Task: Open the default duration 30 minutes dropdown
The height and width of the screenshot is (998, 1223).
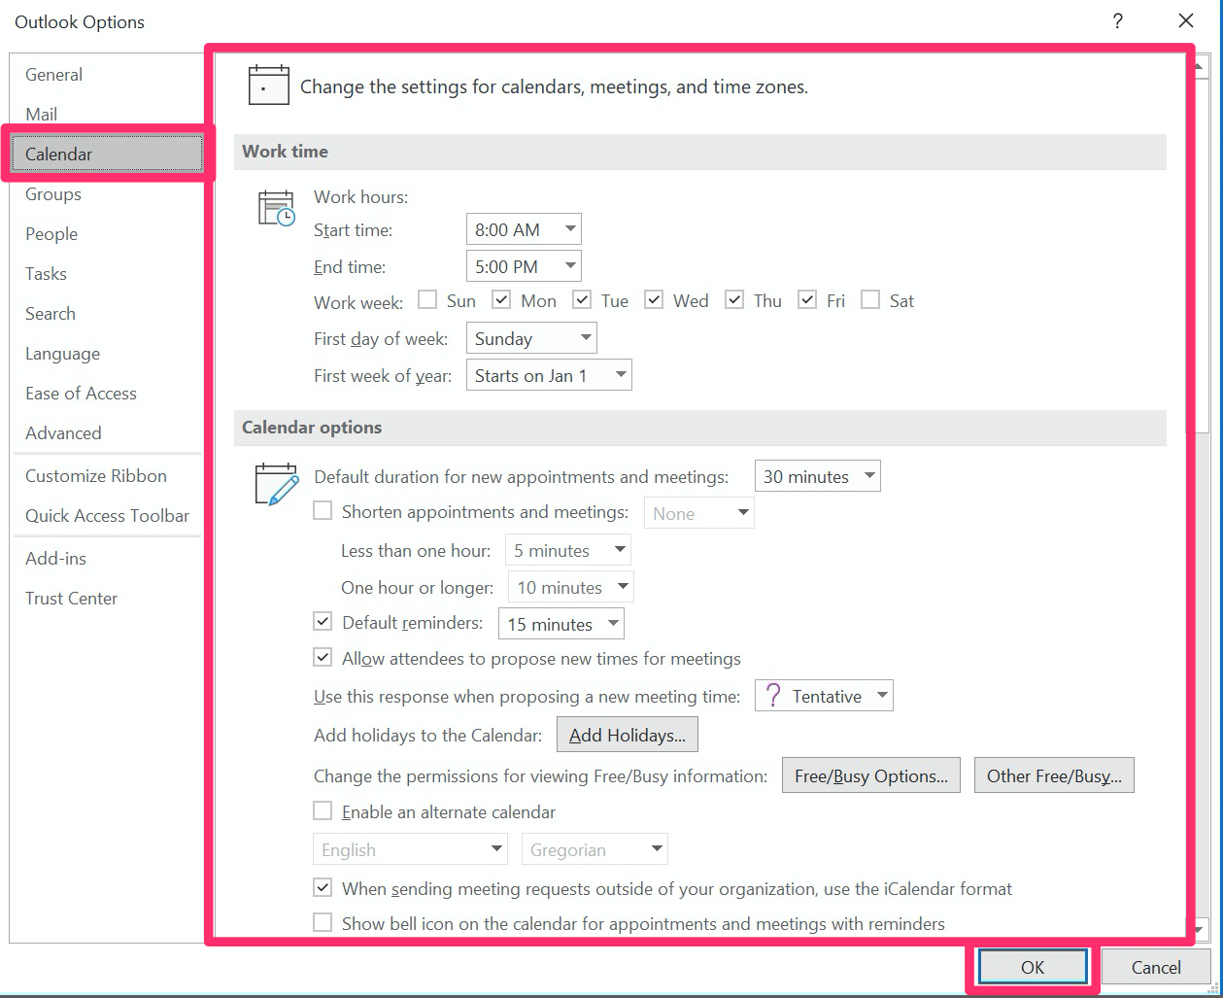Action: point(818,476)
